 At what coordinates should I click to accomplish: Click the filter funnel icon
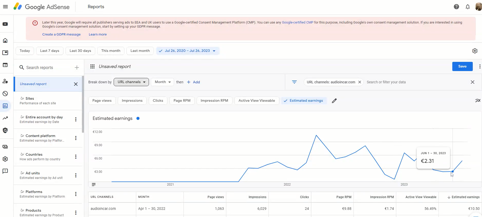294,82
